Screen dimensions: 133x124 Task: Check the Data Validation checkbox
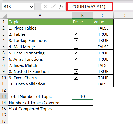[76, 84]
